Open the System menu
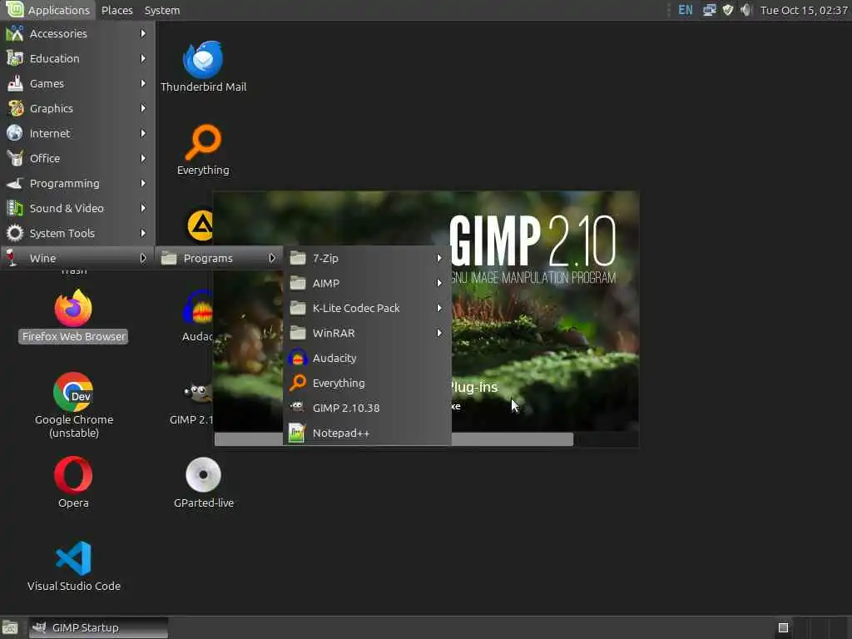Screen dimensions: 852x639 [x=162, y=10]
